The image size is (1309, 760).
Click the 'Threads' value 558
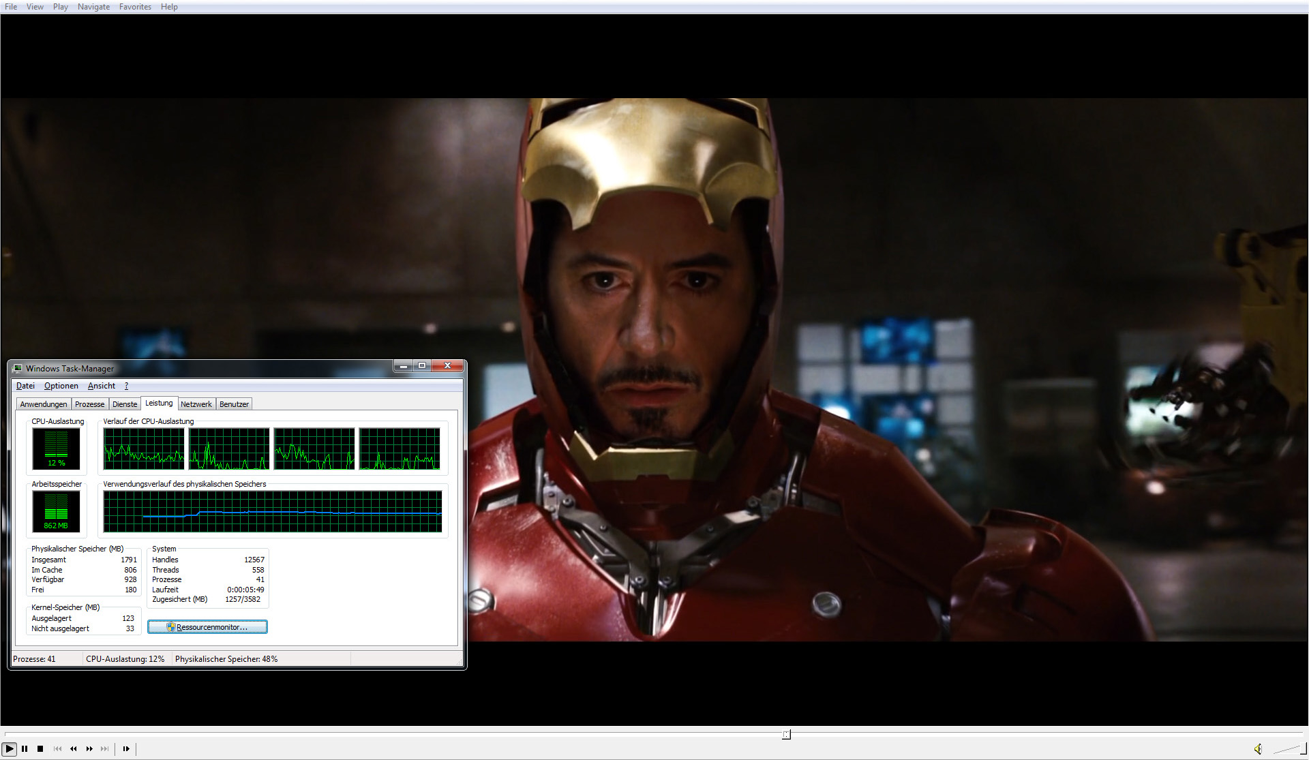coord(258,570)
